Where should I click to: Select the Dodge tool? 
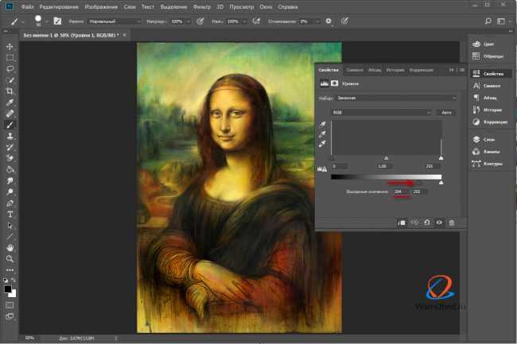(10, 192)
